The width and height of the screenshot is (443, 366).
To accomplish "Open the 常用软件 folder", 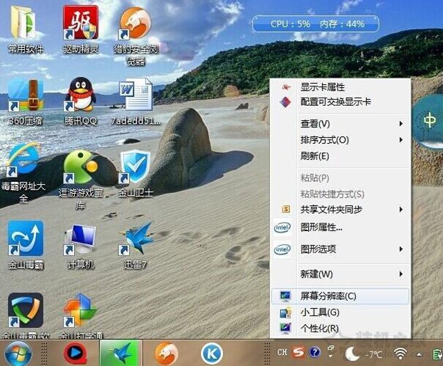I will [x=25, y=24].
